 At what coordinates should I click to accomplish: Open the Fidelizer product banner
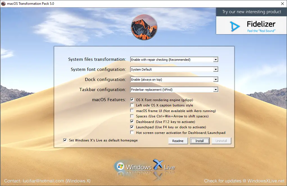click(251, 25)
